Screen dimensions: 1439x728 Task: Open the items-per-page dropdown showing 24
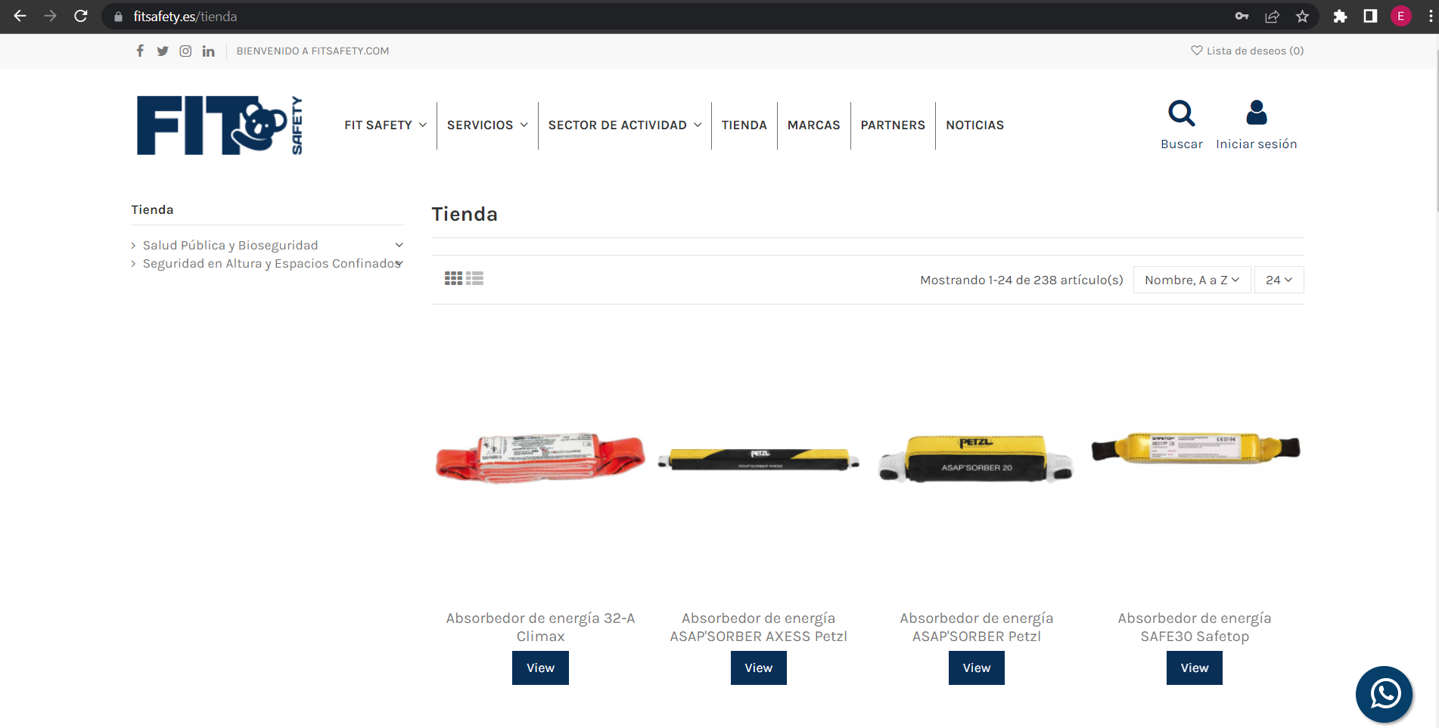click(x=1279, y=280)
